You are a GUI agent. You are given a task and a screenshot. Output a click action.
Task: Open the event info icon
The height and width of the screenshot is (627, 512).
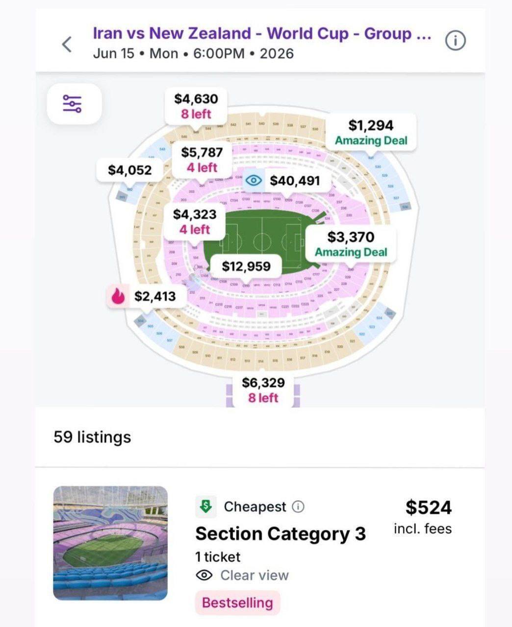(x=455, y=41)
